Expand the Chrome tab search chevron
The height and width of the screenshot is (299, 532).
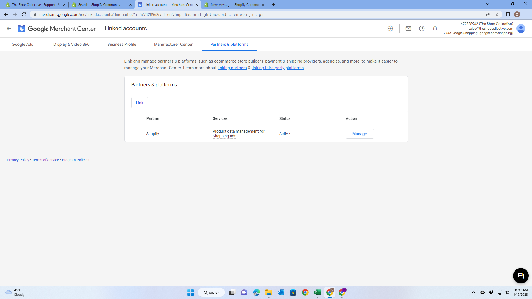click(x=487, y=4)
